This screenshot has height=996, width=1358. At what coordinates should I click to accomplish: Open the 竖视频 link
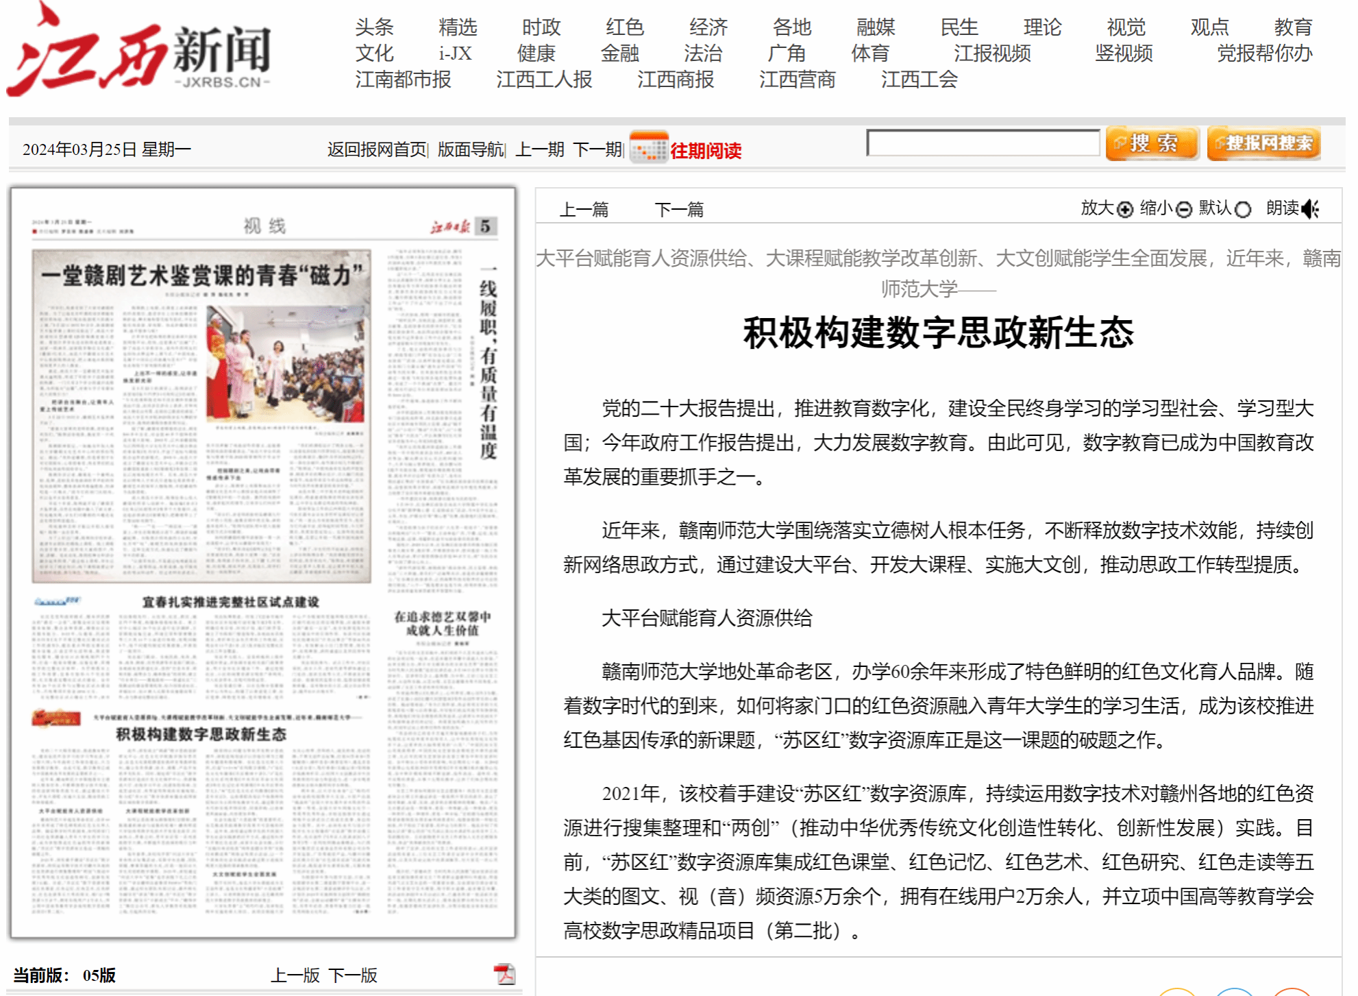[1124, 53]
